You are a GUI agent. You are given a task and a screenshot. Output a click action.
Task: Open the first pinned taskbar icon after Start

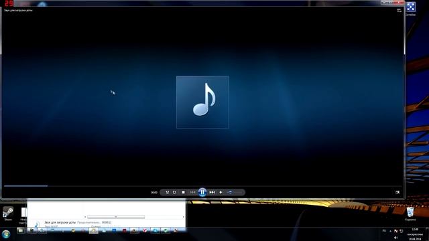coord(21,230)
